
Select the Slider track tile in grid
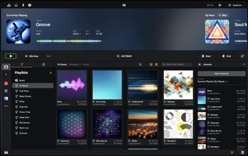coord(143,127)
